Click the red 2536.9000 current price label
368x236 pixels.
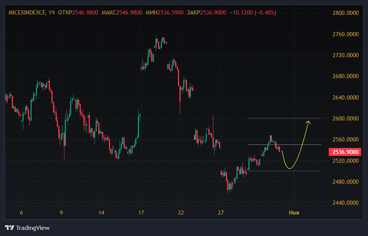tap(345, 152)
